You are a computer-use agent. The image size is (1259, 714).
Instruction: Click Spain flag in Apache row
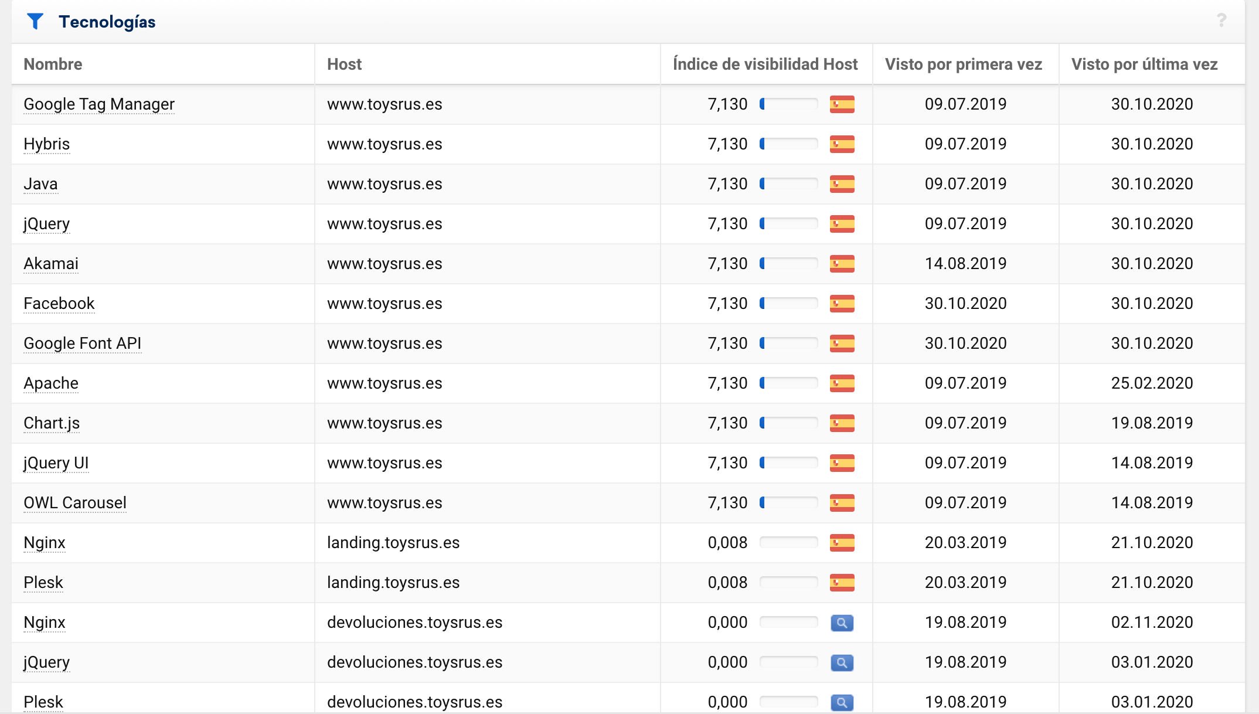842,383
